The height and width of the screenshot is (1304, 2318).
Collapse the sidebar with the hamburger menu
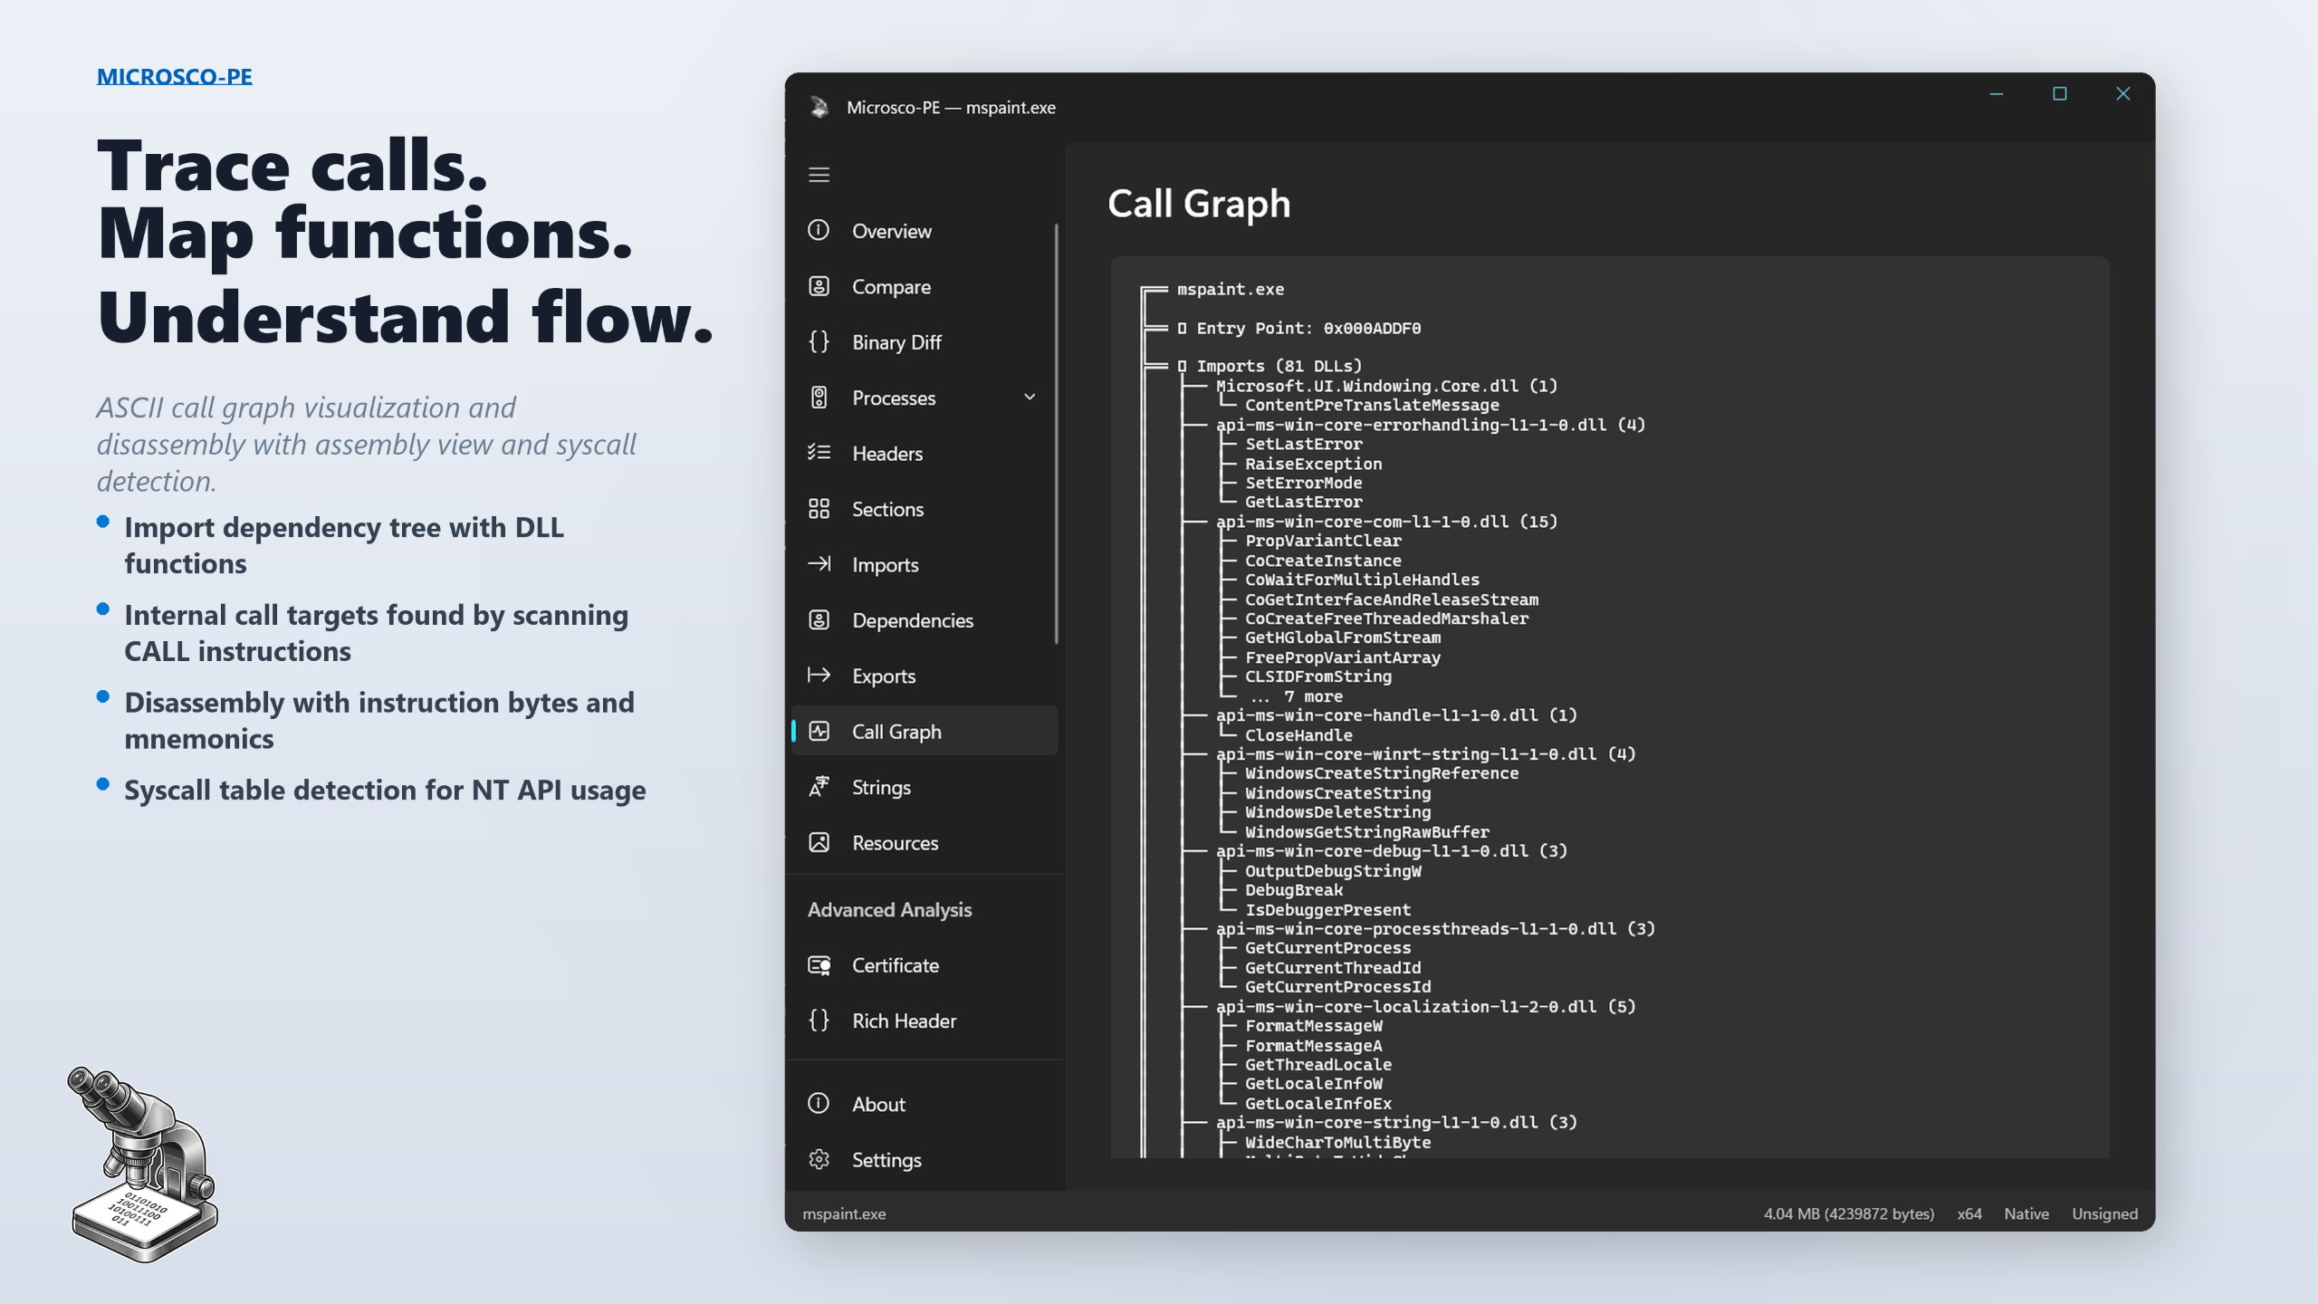819,175
